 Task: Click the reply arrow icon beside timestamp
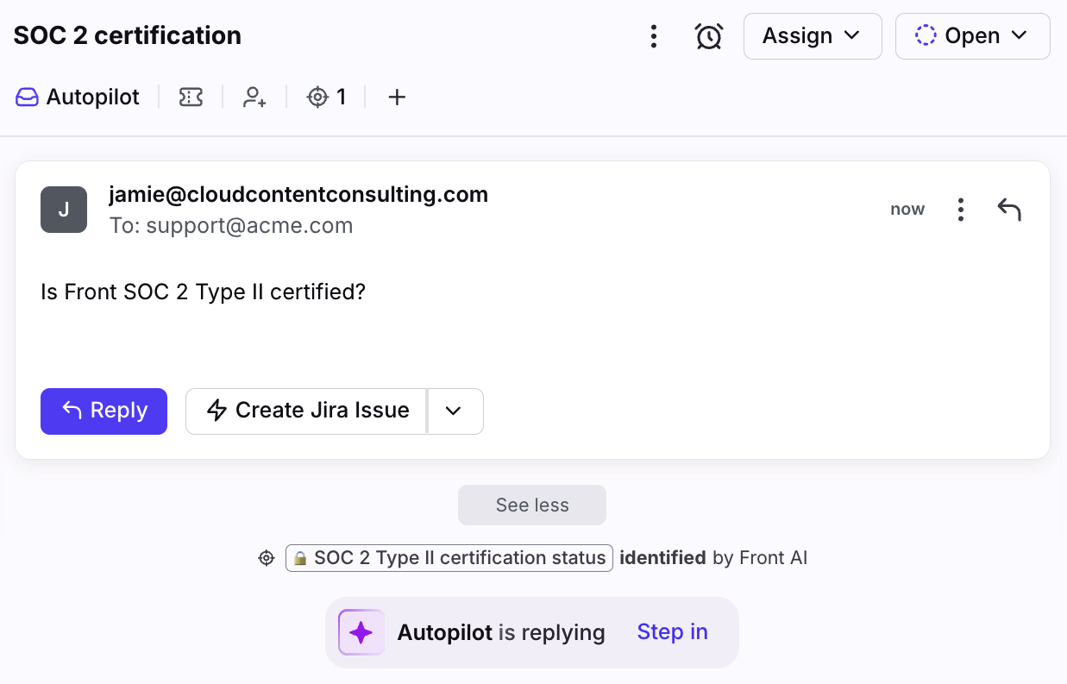tap(1009, 210)
